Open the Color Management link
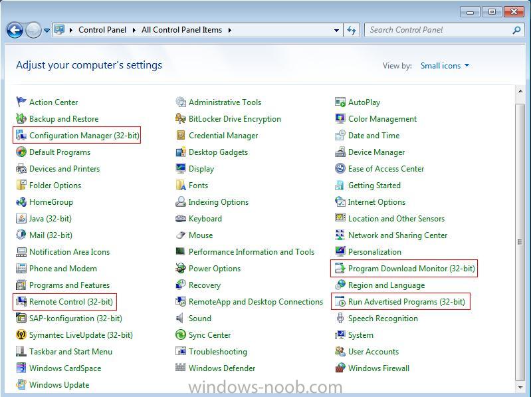The width and height of the screenshot is (531, 397). (x=383, y=119)
